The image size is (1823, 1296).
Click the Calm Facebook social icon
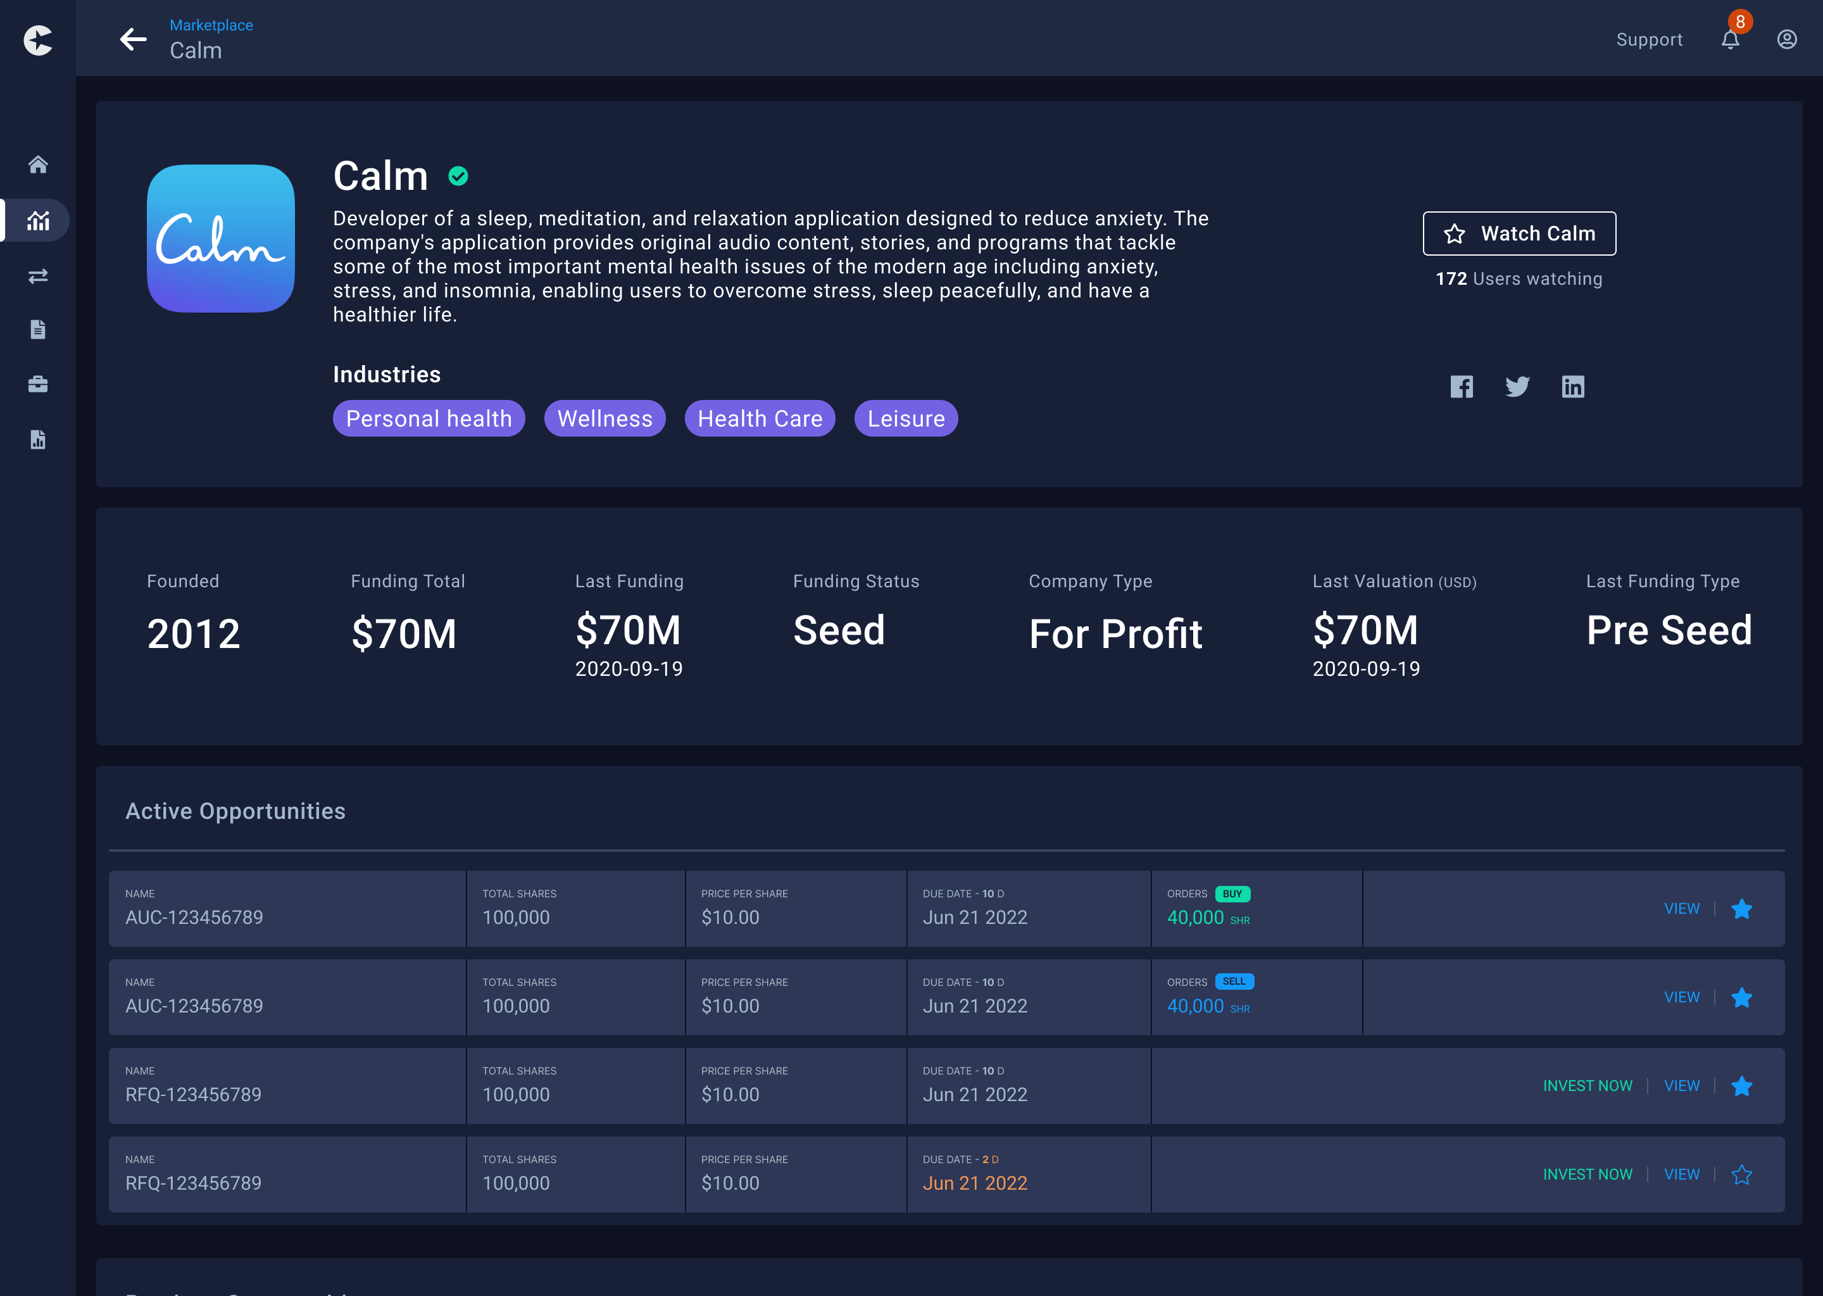1464,386
